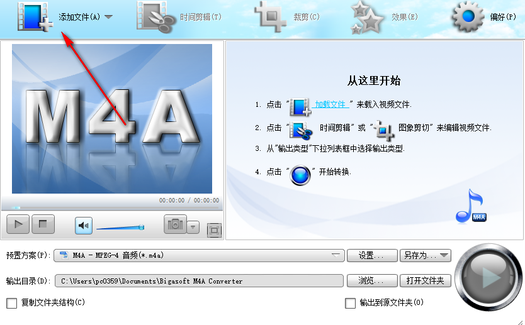525x325 pixels.
Task: Click the crop icon in step 2
Action: (384, 130)
